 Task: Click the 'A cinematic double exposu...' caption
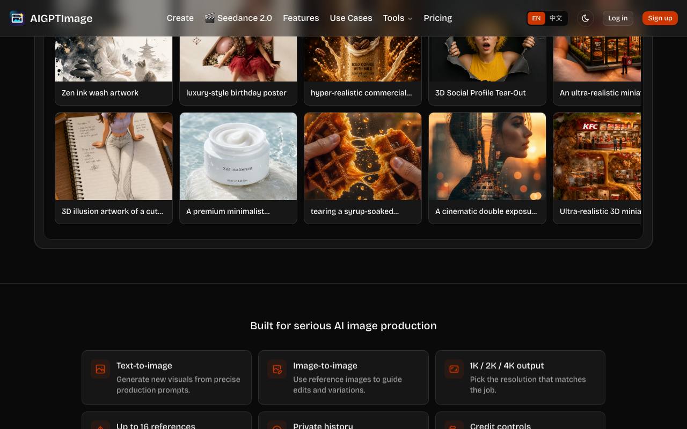click(x=486, y=211)
